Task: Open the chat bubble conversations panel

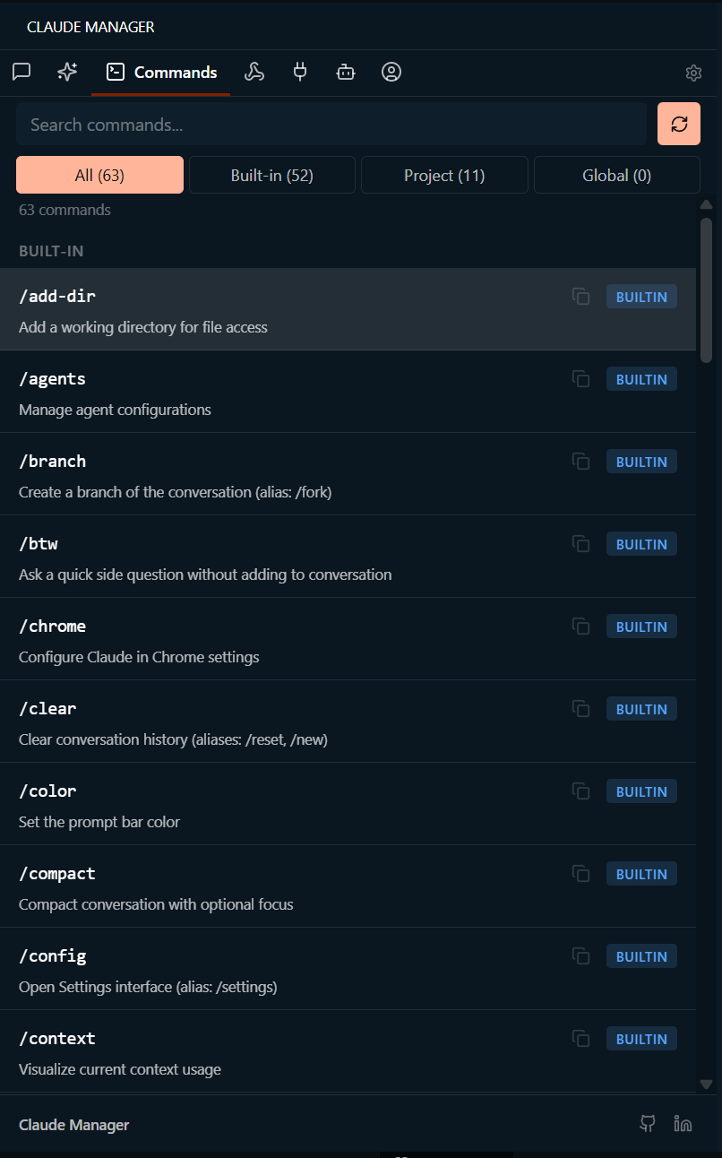Action: click(x=21, y=72)
